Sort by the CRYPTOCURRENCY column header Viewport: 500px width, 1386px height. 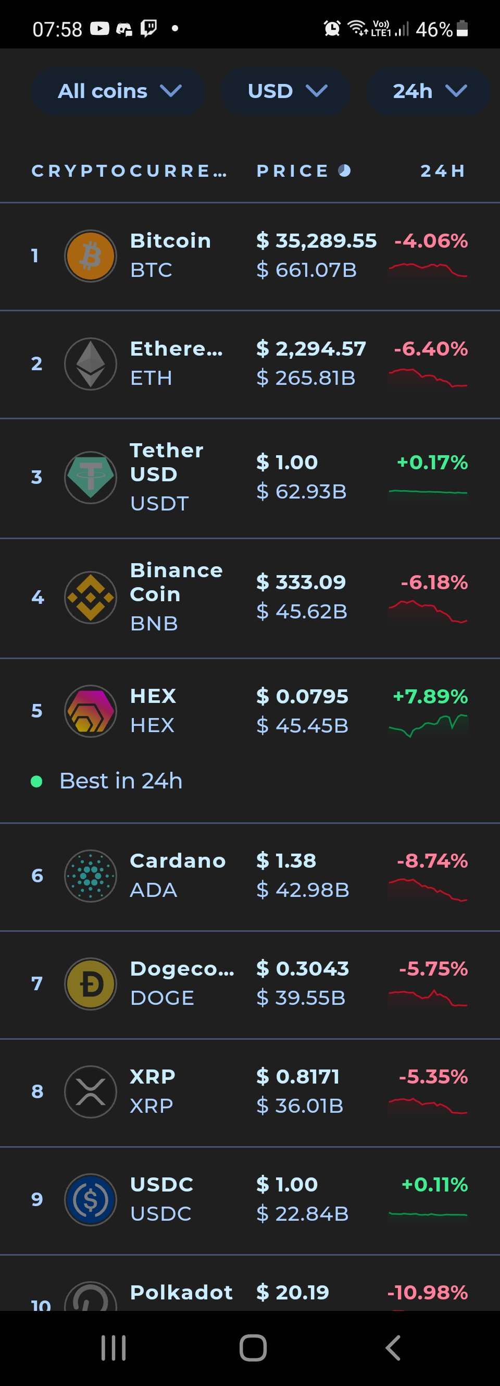(x=129, y=171)
